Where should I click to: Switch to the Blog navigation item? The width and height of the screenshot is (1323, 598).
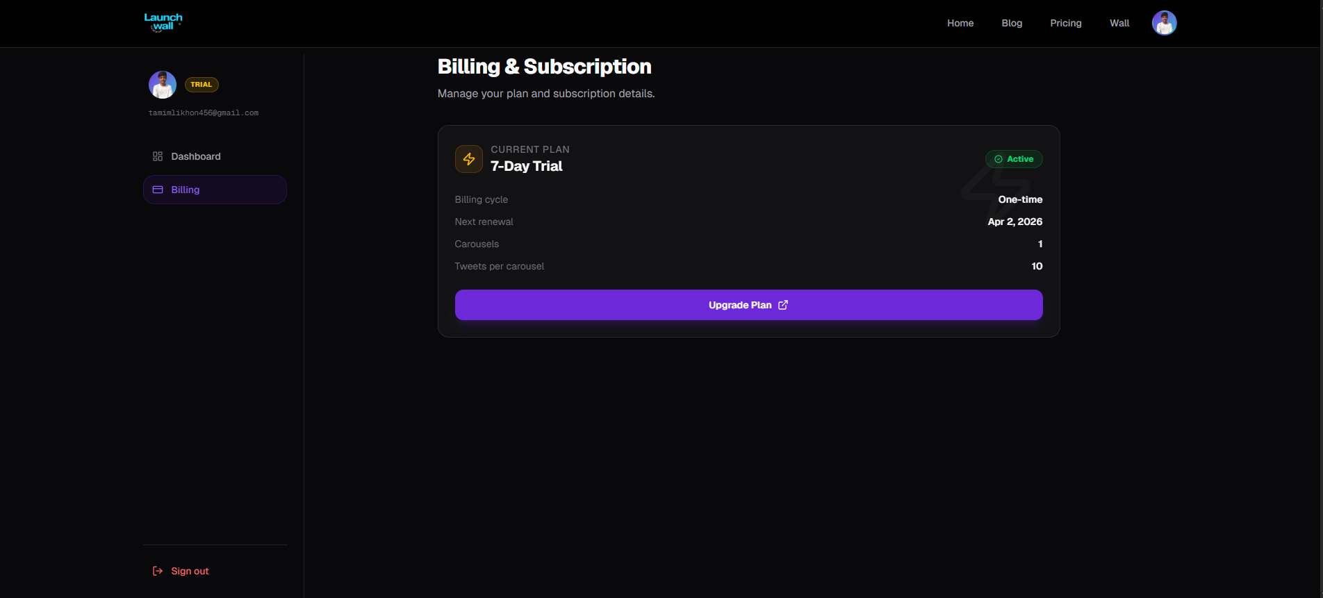[1012, 23]
